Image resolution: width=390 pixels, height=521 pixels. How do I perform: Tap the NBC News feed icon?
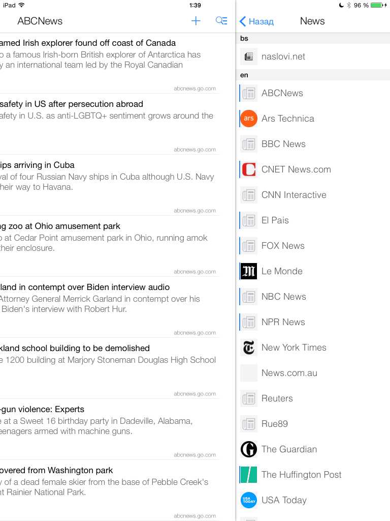(249, 297)
